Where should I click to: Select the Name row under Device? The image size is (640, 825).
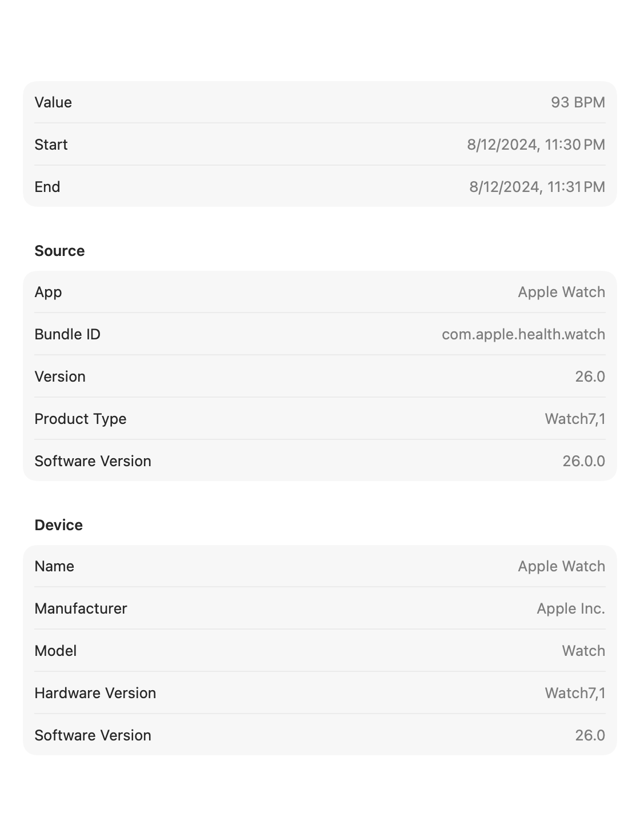tap(320, 566)
